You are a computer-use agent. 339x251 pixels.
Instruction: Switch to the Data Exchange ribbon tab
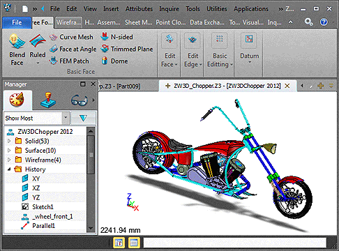(x=207, y=22)
